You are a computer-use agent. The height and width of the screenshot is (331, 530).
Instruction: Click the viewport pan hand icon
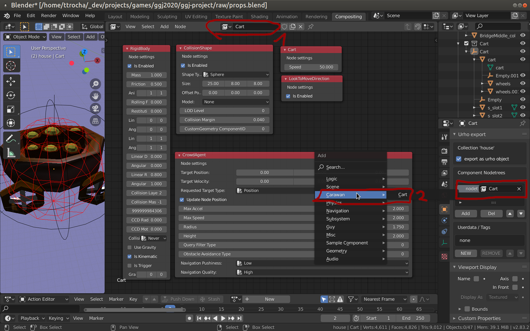pos(95,96)
